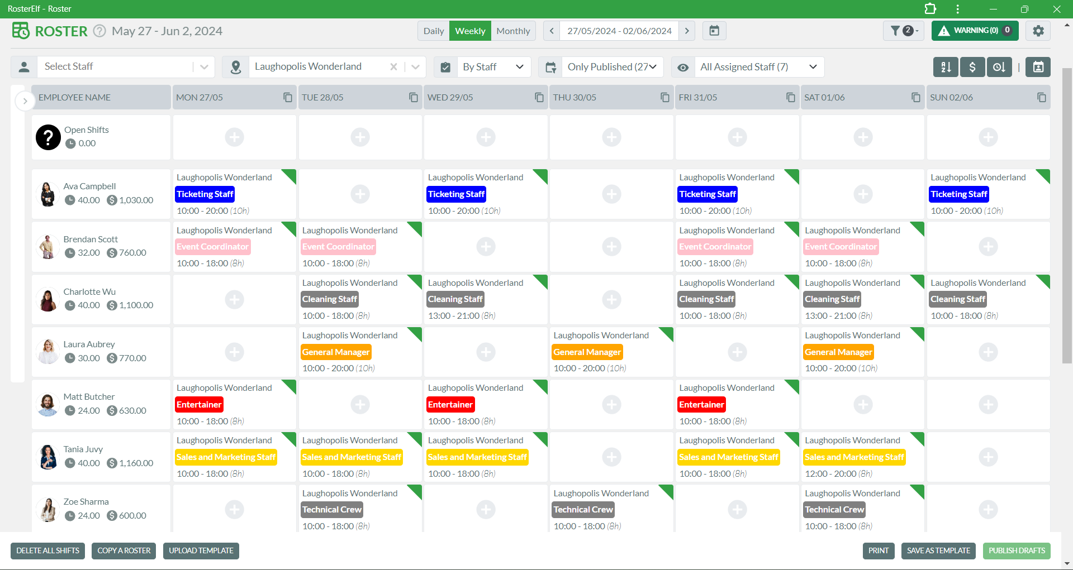Click the DELETE ALL SHIFTS button
This screenshot has width=1073, height=570.
tap(48, 551)
